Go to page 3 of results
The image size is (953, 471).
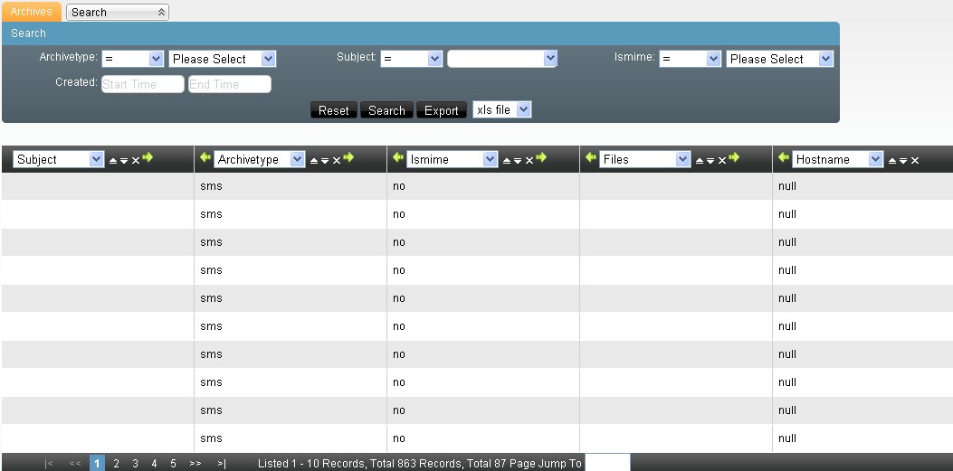tap(135, 464)
